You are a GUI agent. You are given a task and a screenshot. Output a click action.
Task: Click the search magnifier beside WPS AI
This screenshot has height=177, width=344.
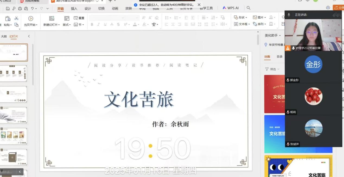point(249,8)
